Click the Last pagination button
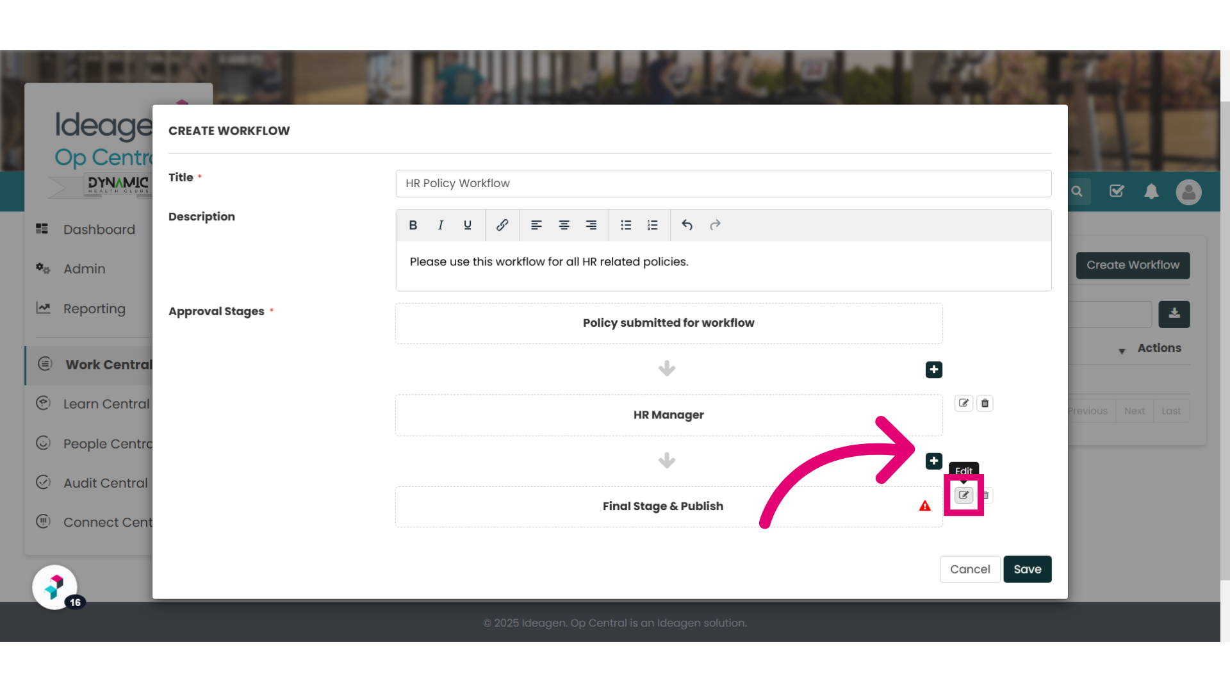Image resolution: width=1230 pixels, height=692 pixels. pyautogui.click(x=1171, y=411)
